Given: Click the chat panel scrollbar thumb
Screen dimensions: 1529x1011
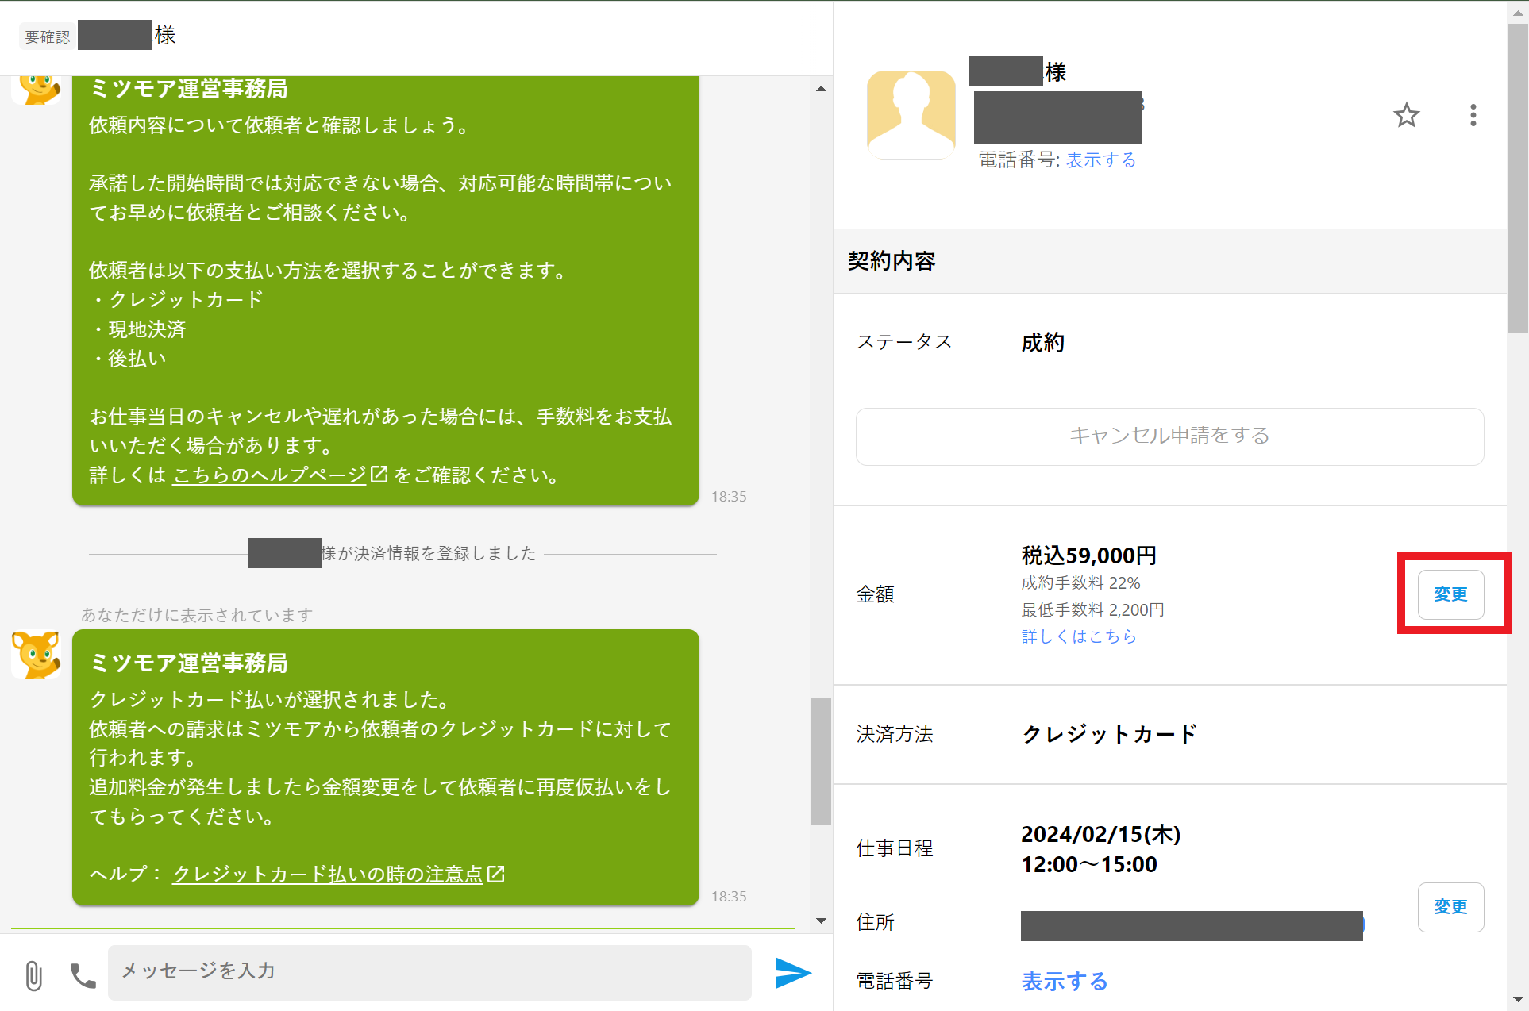Looking at the screenshot, I should [821, 761].
